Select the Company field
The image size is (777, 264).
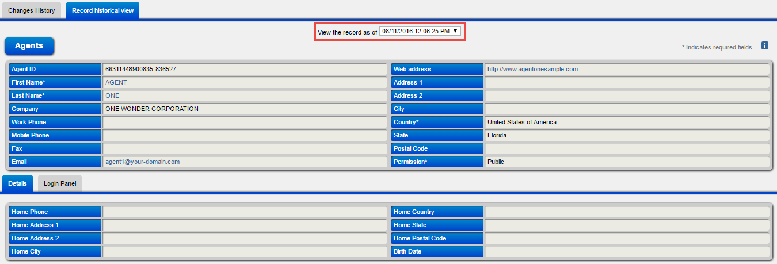point(244,109)
